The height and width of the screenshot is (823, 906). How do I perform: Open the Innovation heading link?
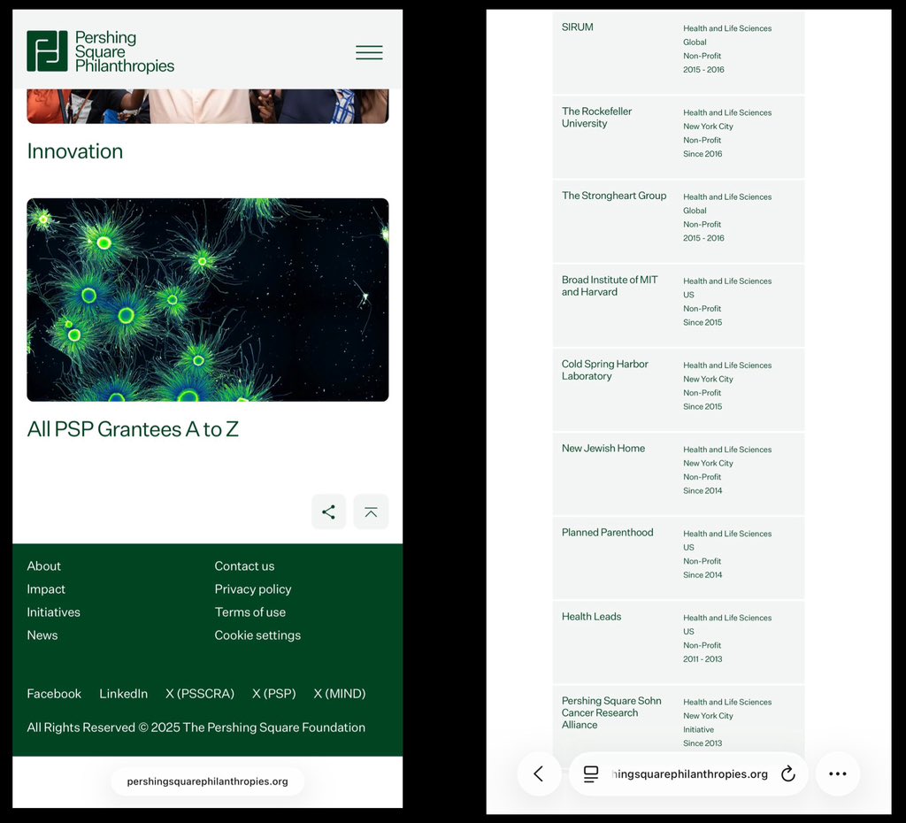(75, 151)
